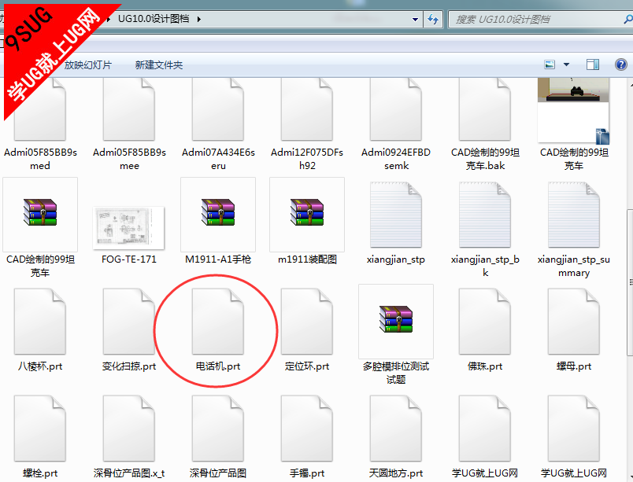Select the 天圆地方.prt file
Image resolution: width=633 pixels, height=482 pixels.
(x=396, y=429)
